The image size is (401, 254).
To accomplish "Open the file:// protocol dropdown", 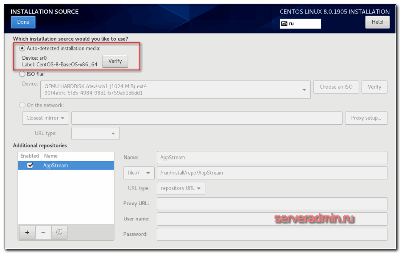I will tap(139, 173).
